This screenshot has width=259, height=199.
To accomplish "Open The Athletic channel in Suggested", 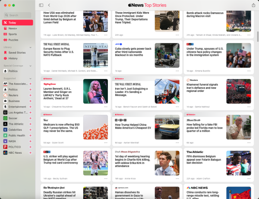I will (x=15, y=124).
